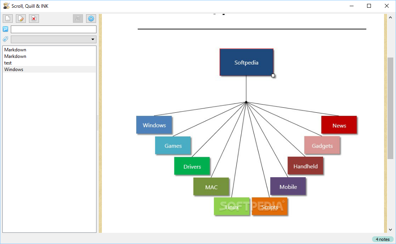Image resolution: width=396 pixels, height=244 pixels.
Task: Click the Handheld diagram box
Action: pos(305,166)
